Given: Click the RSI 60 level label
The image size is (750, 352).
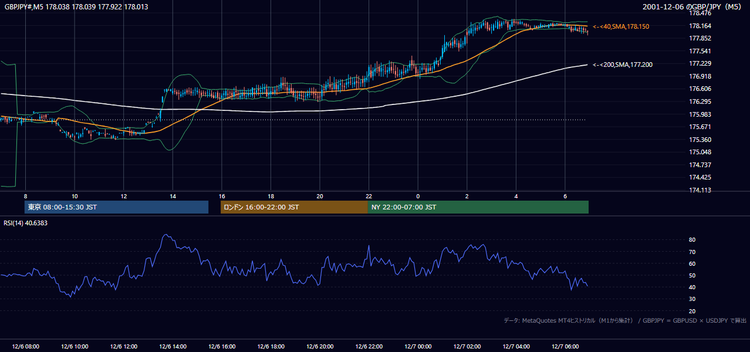Looking at the screenshot, I should click(x=692, y=264).
